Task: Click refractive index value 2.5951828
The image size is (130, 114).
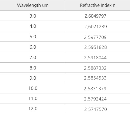Action: coord(96,47)
